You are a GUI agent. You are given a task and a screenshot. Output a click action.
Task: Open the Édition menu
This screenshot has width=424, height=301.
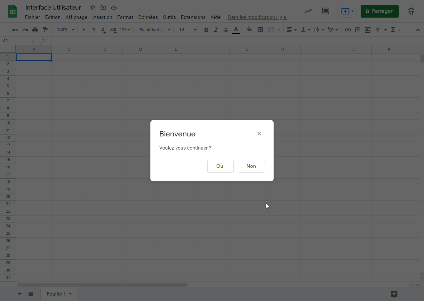53,17
